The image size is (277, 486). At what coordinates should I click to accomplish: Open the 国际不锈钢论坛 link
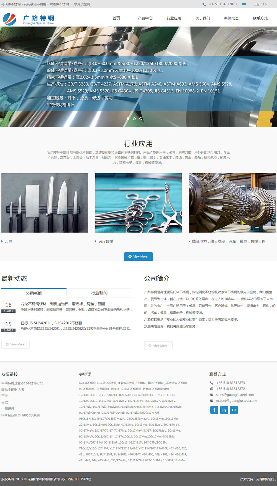[12, 390]
